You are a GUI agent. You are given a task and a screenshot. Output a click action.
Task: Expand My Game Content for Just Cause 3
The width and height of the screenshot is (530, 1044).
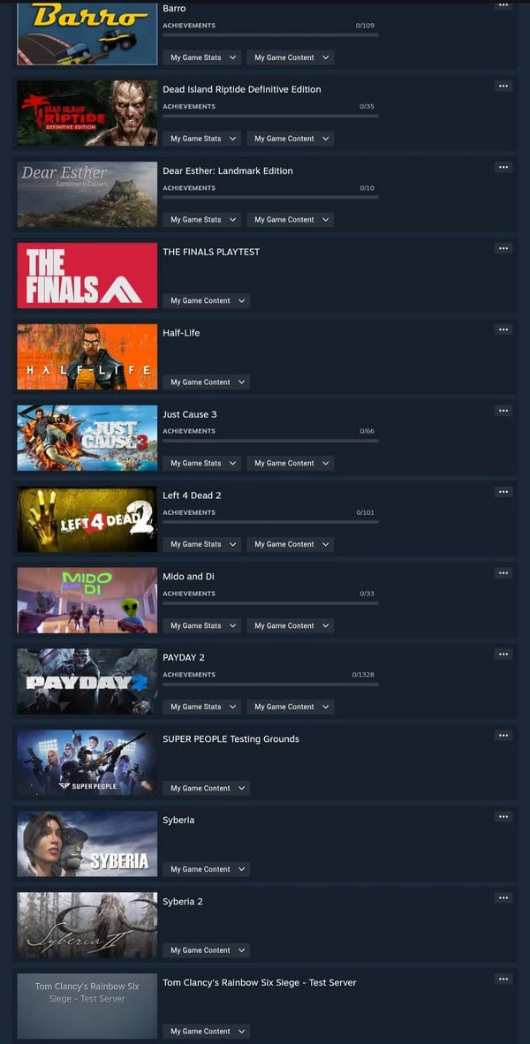pos(291,464)
